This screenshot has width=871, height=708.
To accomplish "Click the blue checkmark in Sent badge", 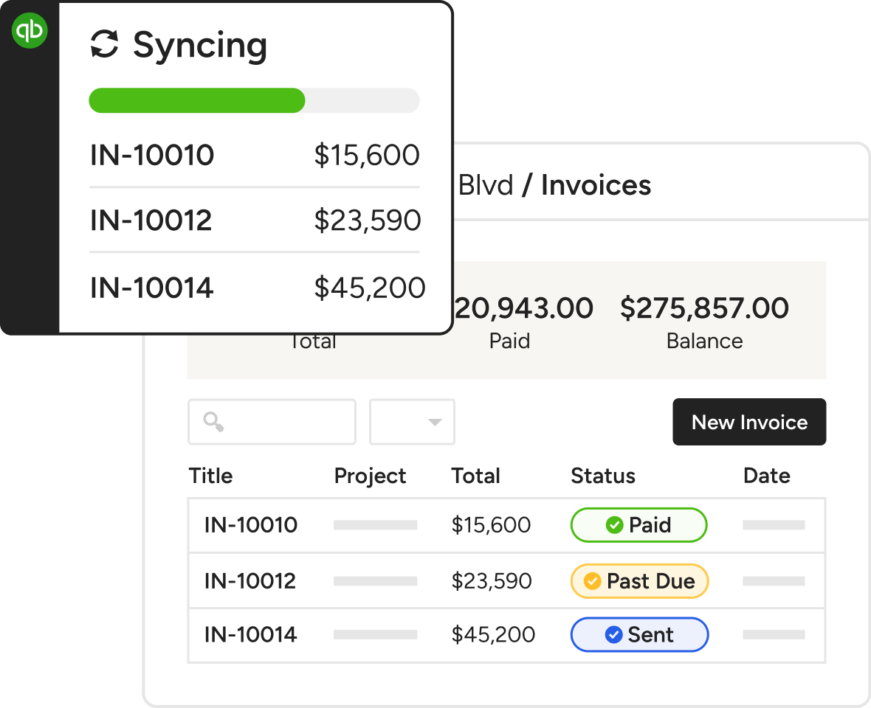I will pos(613,635).
